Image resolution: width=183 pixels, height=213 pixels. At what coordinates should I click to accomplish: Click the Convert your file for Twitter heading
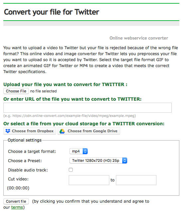click(x=51, y=12)
